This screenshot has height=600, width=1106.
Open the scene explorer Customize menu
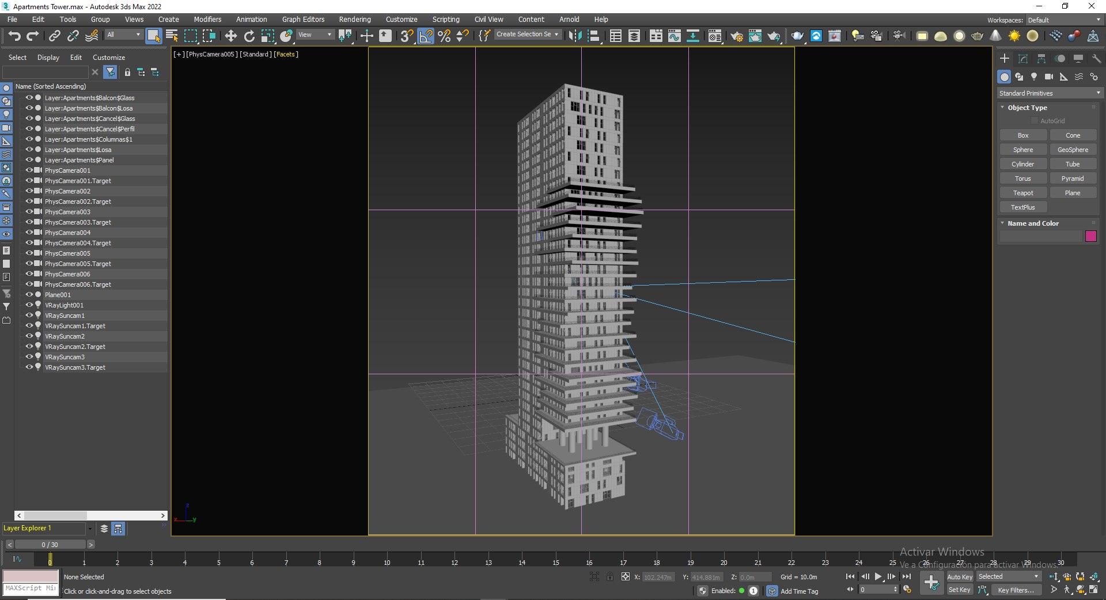pyautogui.click(x=109, y=58)
